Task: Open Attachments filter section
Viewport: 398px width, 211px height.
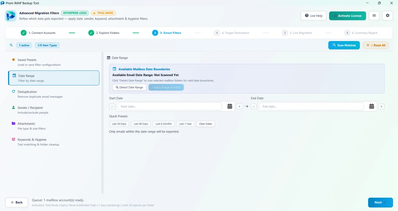Action: point(54,126)
